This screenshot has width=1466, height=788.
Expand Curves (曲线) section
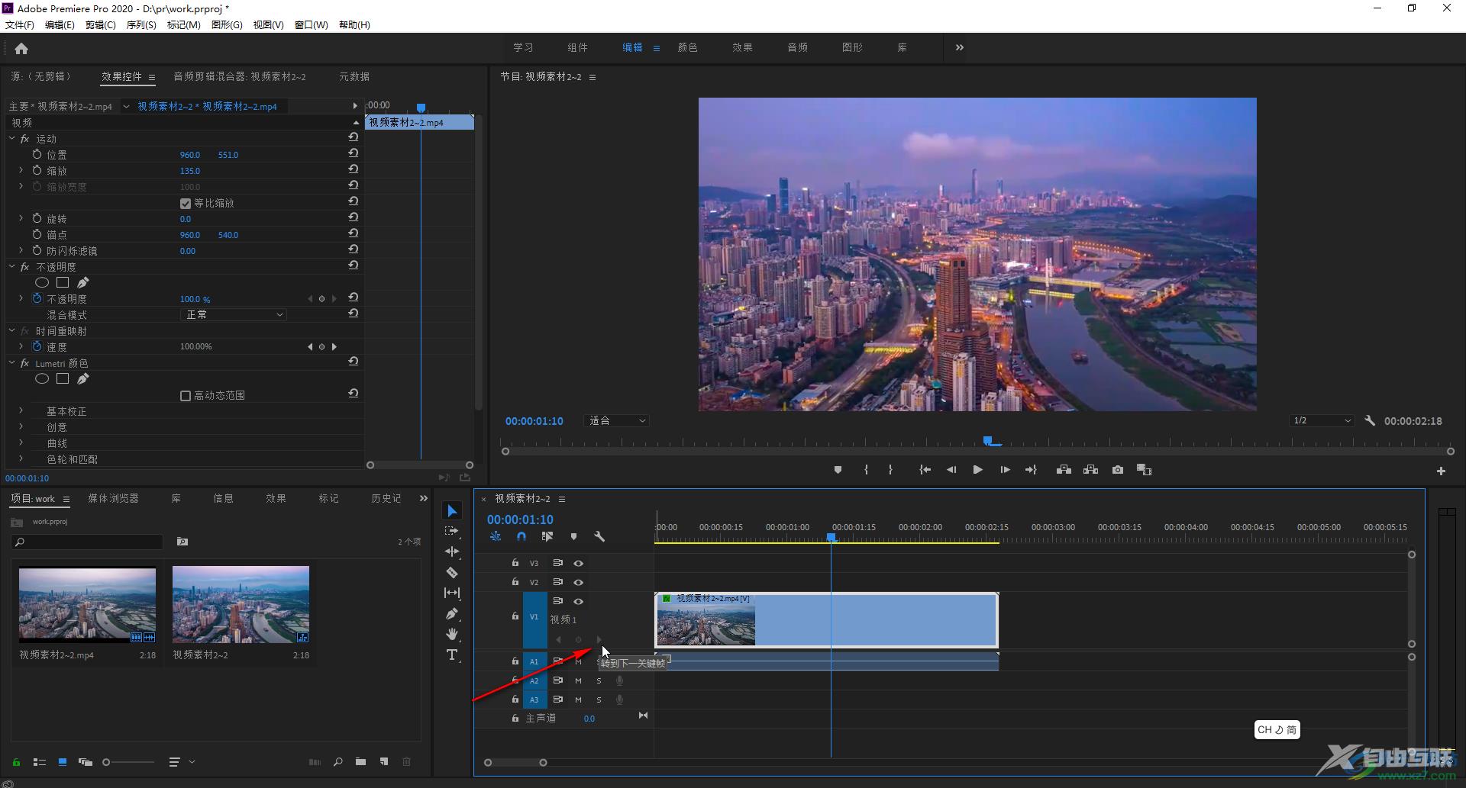(x=21, y=442)
